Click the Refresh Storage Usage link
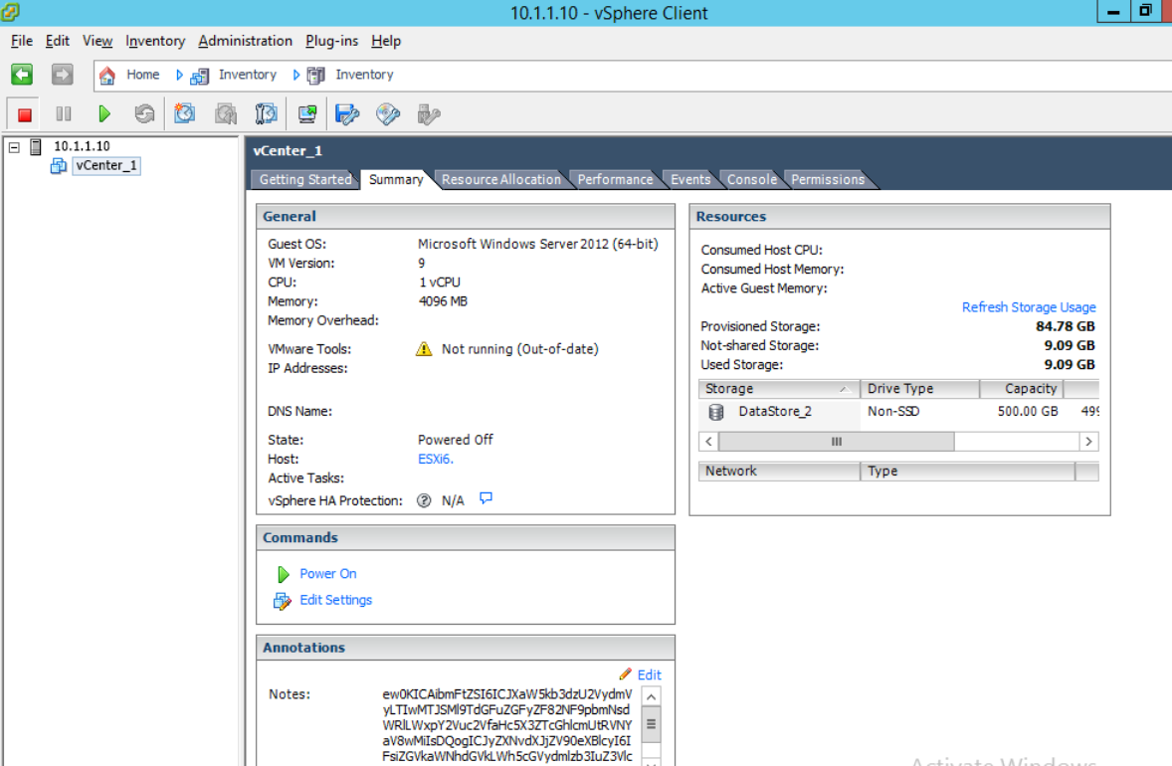Image resolution: width=1172 pixels, height=766 pixels. [x=1029, y=306]
